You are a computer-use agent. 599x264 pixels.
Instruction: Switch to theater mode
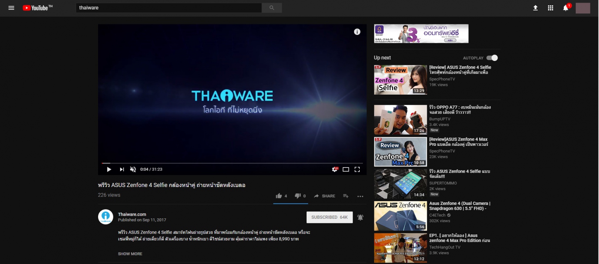coord(346,169)
